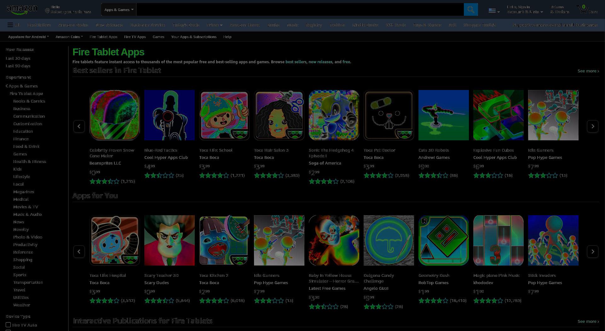Image resolution: width=605 pixels, height=331 pixels.
Task: Click the free link in description
Action: (346, 62)
